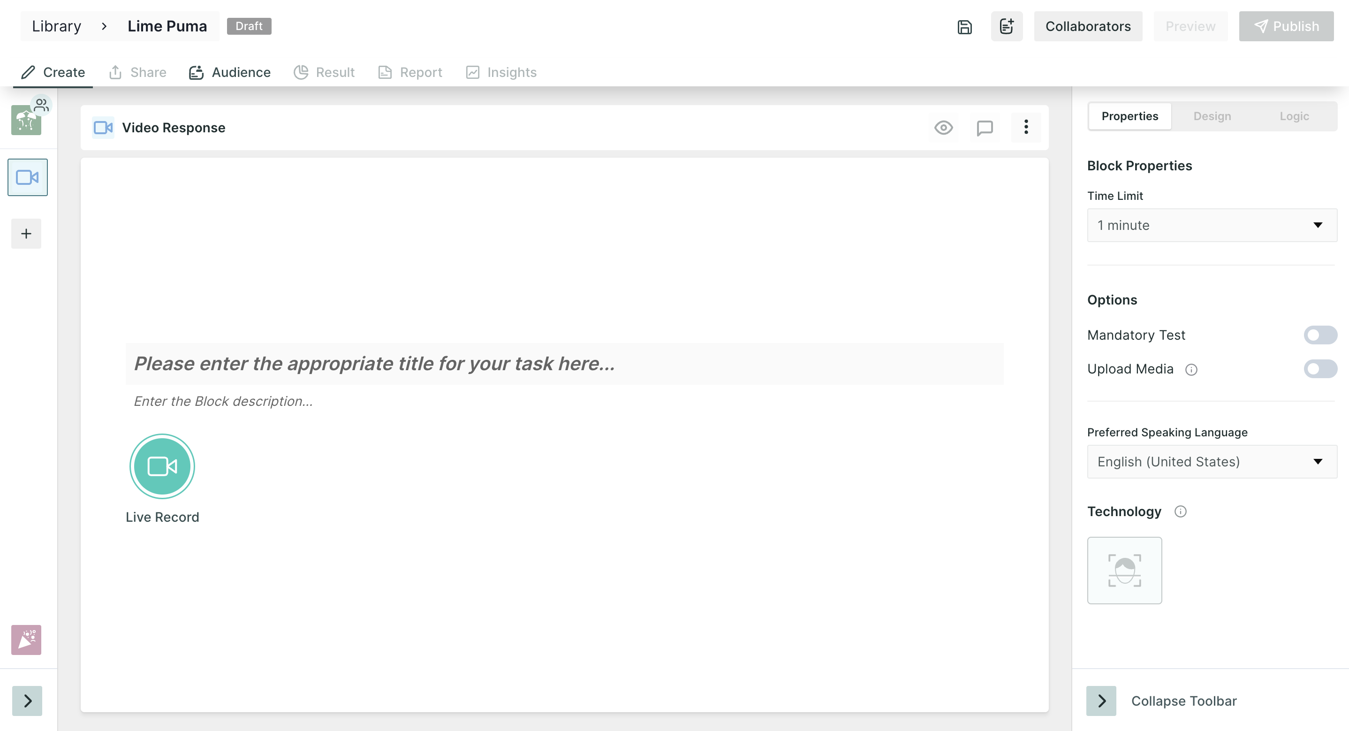Viewport: 1349px width, 731px height.
Task: Click the task title input field
Action: tap(565, 364)
